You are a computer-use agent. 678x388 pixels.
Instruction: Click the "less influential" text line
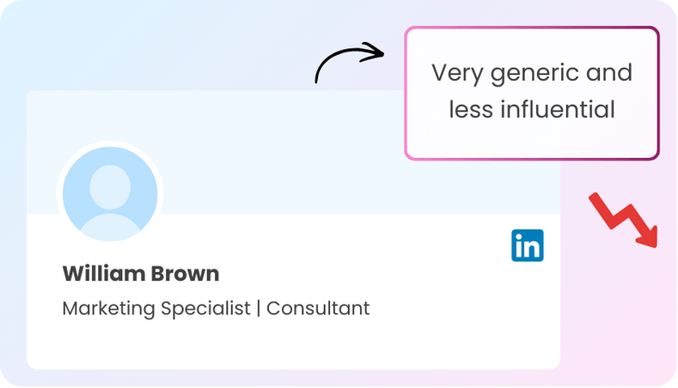[x=532, y=110]
